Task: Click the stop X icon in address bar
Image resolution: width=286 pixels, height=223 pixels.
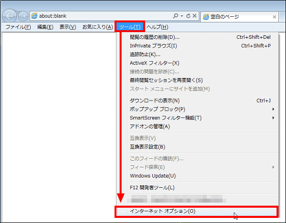Action: click(x=195, y=16)
